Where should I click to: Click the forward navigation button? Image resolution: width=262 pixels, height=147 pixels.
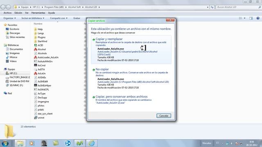tap(8, 7)
